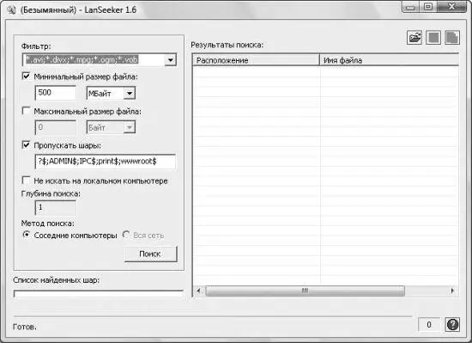
Task: Enable Максимальный размер файла checkbox
Action: (x=27, y=111)
